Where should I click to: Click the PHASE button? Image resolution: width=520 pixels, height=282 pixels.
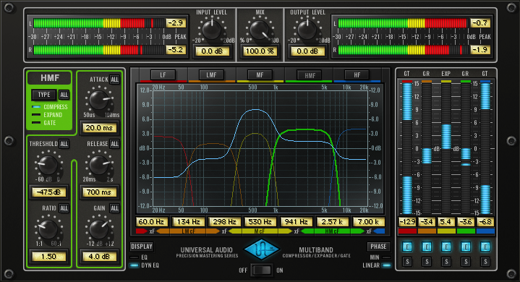pyautogui.click(x=378, y=247)
